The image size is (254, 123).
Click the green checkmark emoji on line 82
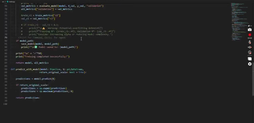pyautogui.click(x=36, y=47)
